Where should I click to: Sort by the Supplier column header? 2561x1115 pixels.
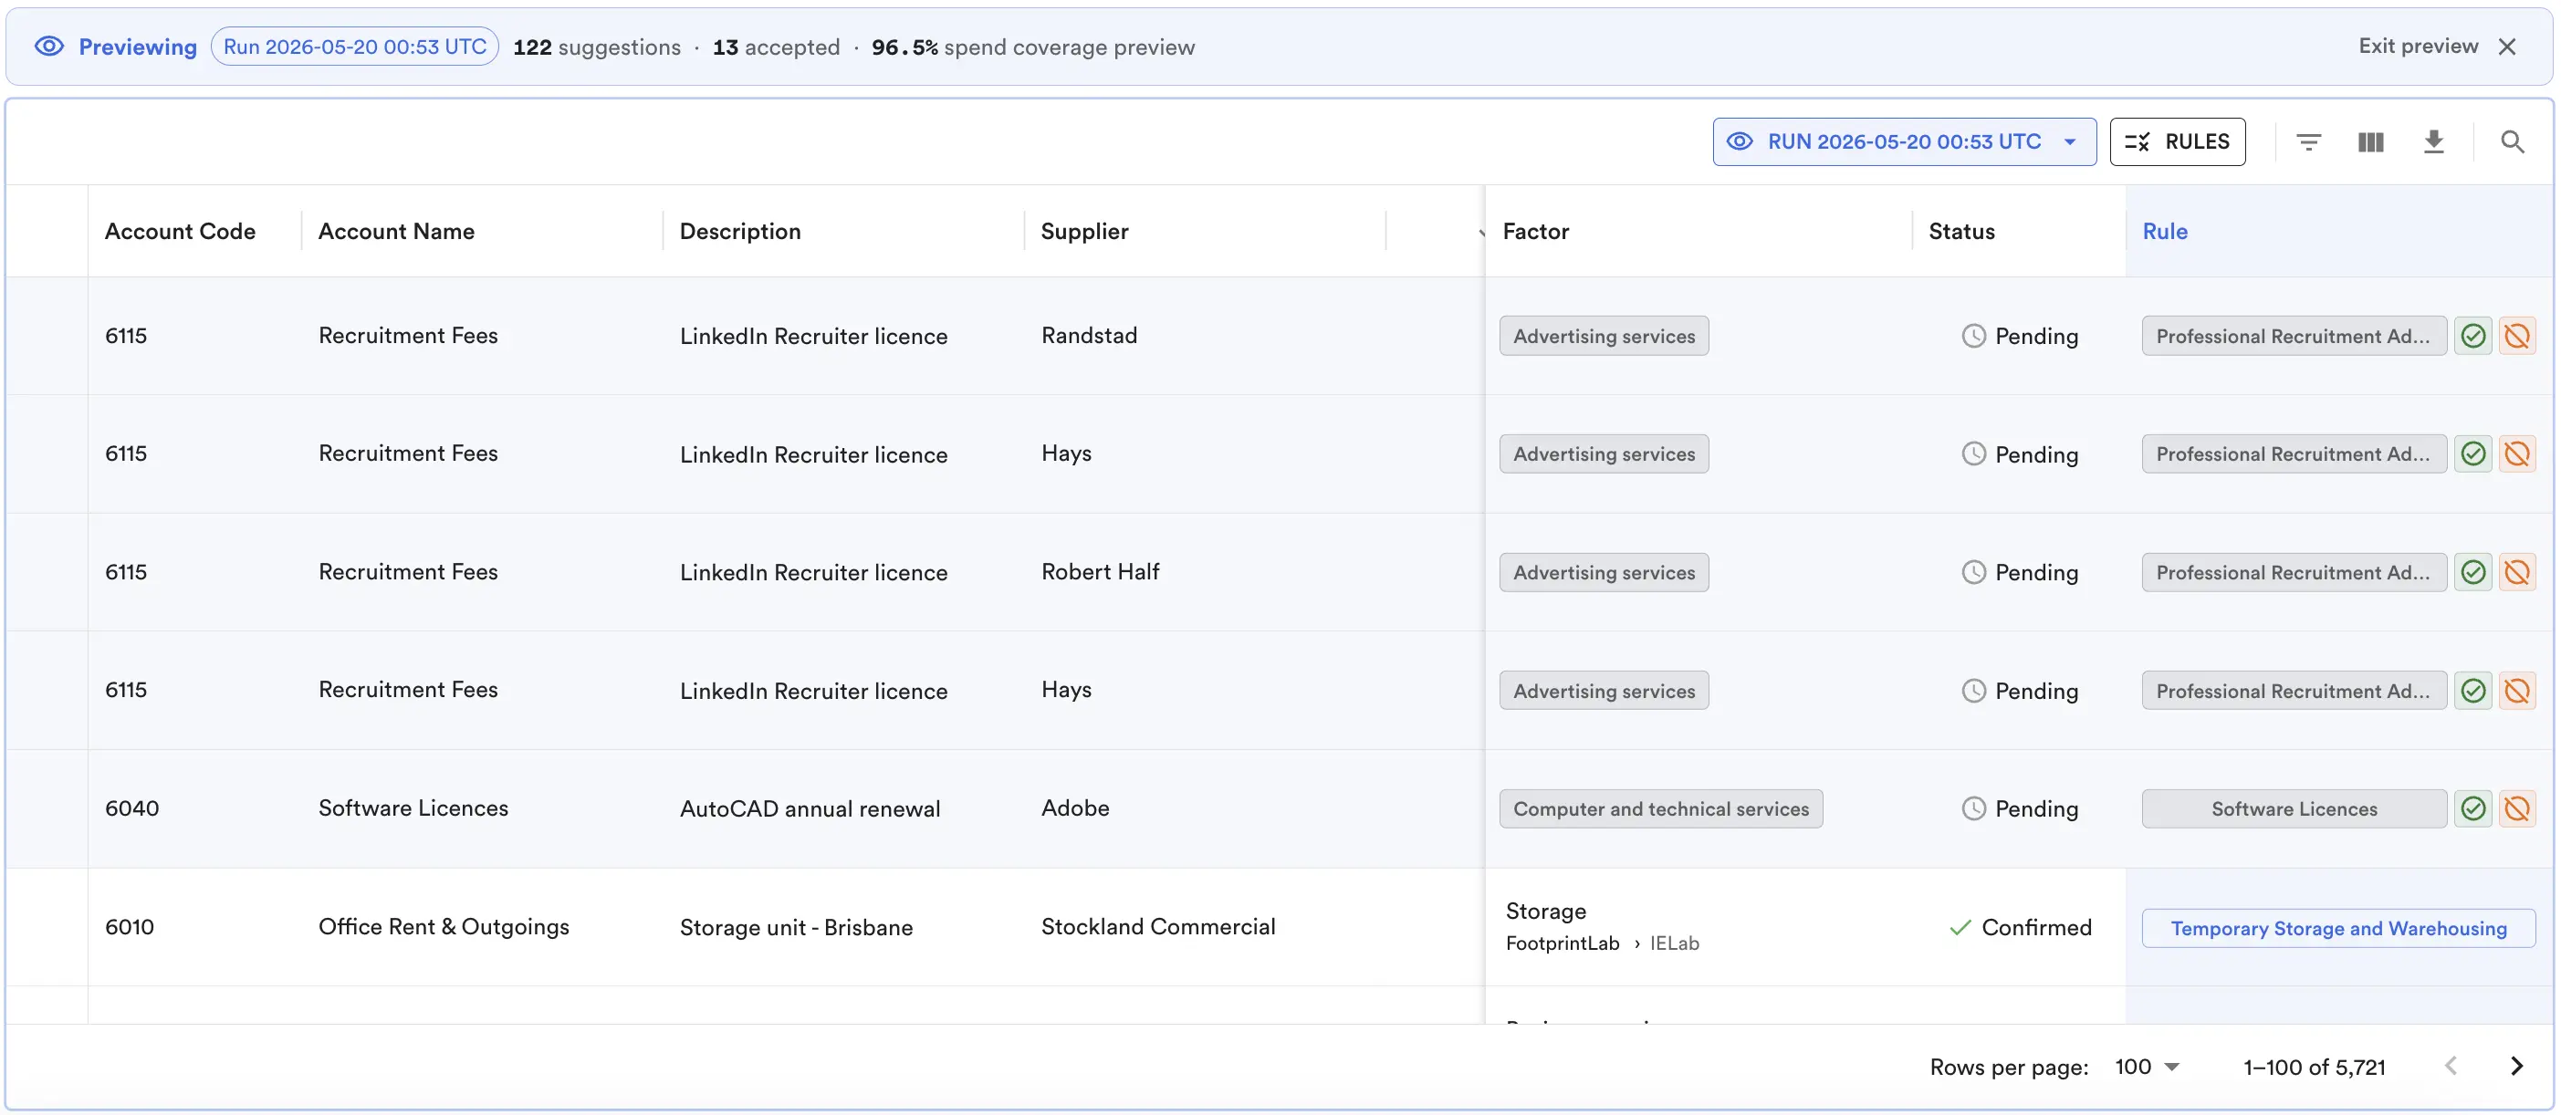click(1083, 232)
